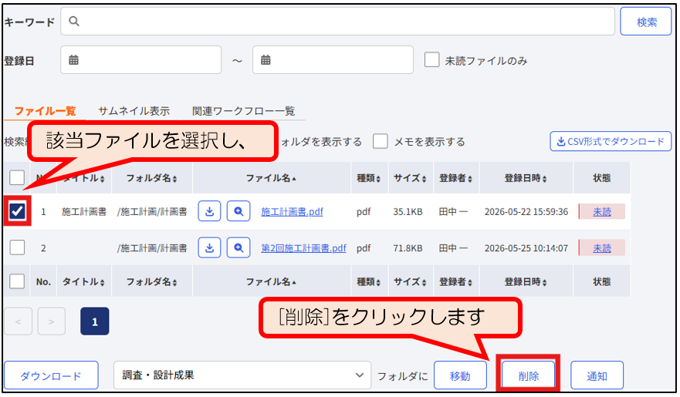Click timestamp 2026-05-22 15:59:36
This screenshot has height=397, width=680.
526,212
